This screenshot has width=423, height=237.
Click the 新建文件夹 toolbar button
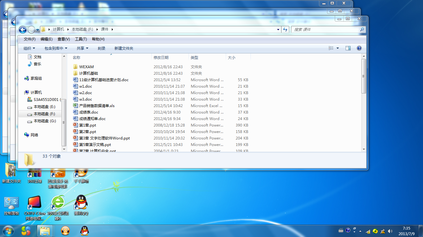pos(124,48)
